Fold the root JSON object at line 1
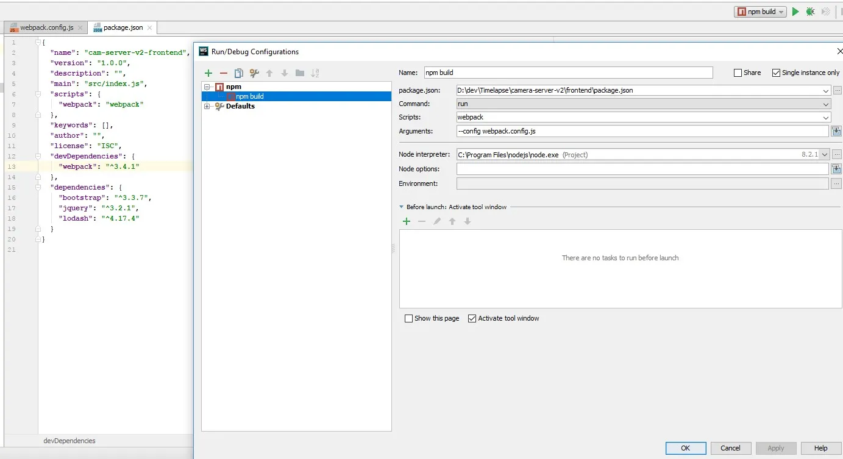The width and height of the screenshot is (843, 459). pos(38,43)
